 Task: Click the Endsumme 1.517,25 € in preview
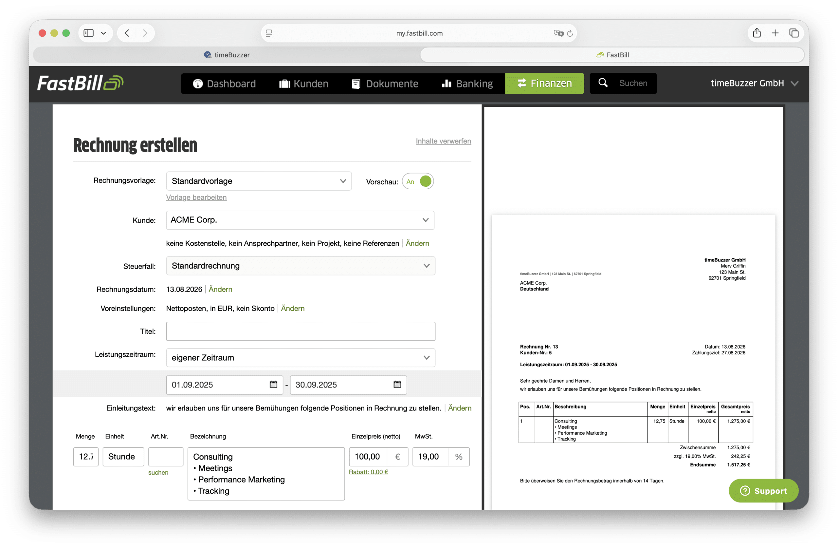[720, 465]
